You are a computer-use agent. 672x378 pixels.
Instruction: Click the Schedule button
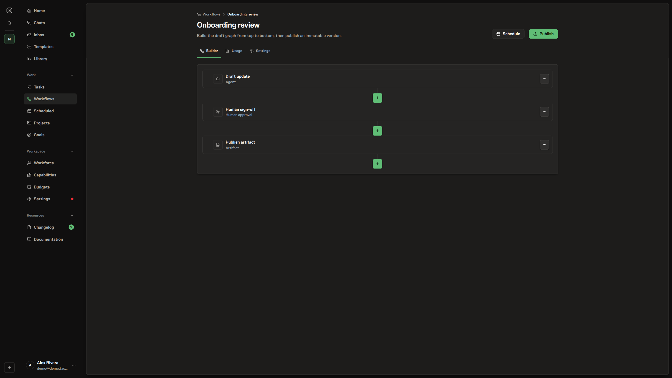508,34
